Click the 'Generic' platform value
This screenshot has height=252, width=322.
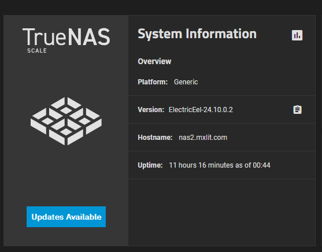(186, 82)
